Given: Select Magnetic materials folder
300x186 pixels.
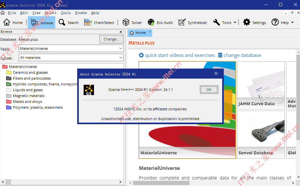Looking at the screenshot, I should tap(25, 96).
